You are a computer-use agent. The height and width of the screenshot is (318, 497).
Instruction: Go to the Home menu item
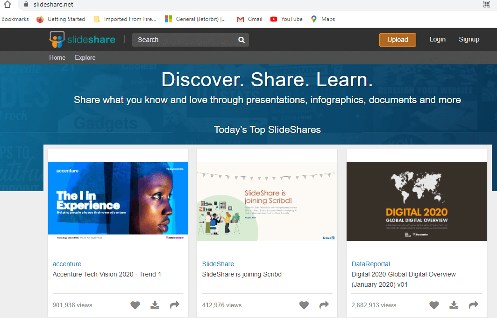[57, 58]
